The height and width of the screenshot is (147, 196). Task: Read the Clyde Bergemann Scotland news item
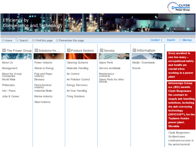point(181,139)
